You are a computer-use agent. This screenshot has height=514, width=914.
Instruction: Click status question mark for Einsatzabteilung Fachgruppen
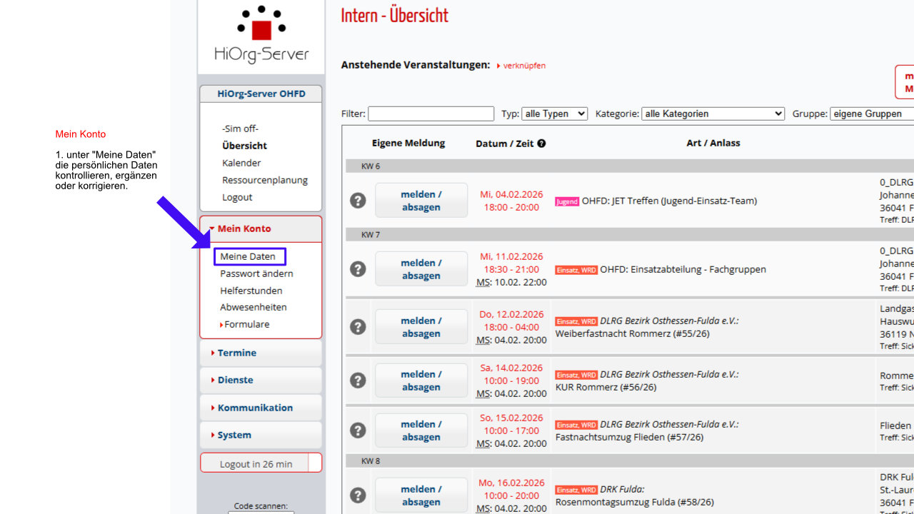coord(358,269)
